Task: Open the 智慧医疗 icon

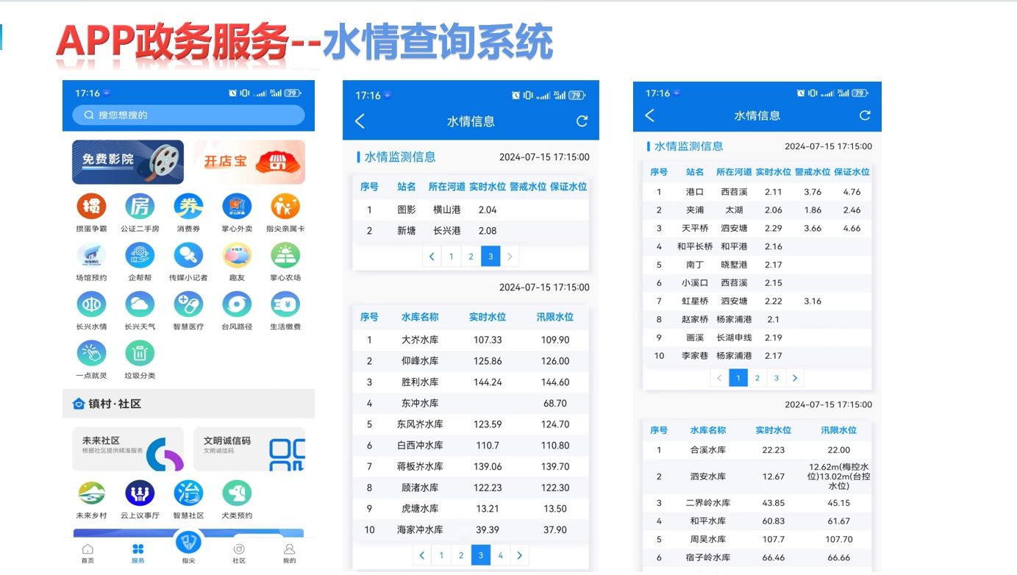Action: click(x=188, y=304)
